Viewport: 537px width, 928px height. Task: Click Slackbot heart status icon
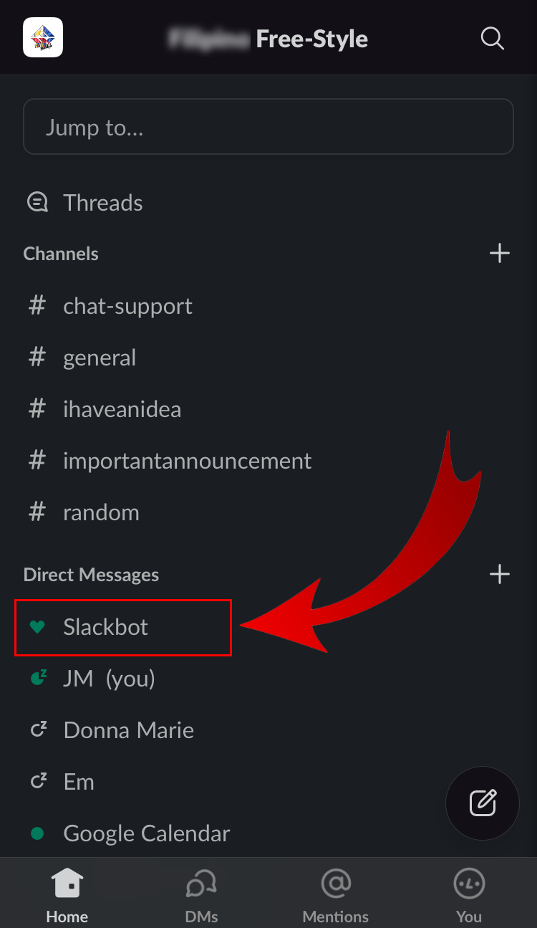(x=37, y=627)
